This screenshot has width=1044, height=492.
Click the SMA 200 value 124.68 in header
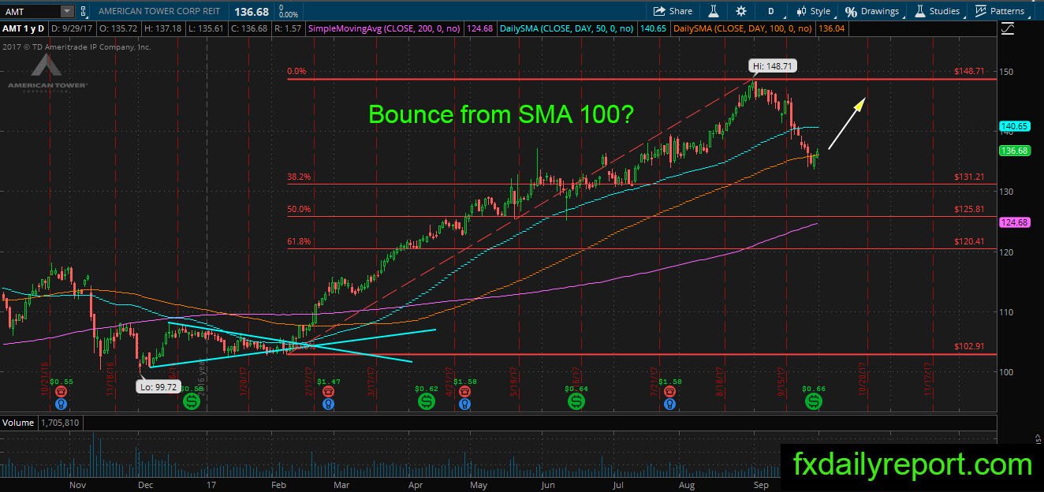pyautogui.click(x=480, y=28)
